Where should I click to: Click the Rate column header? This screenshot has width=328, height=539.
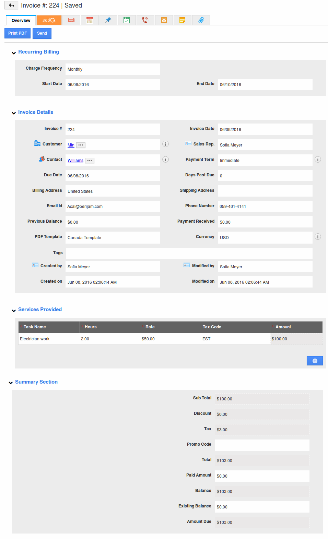coord(171,327)
